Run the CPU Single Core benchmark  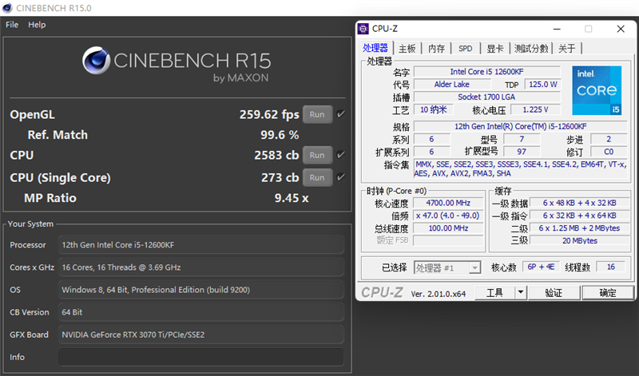[x=317, y=177]
